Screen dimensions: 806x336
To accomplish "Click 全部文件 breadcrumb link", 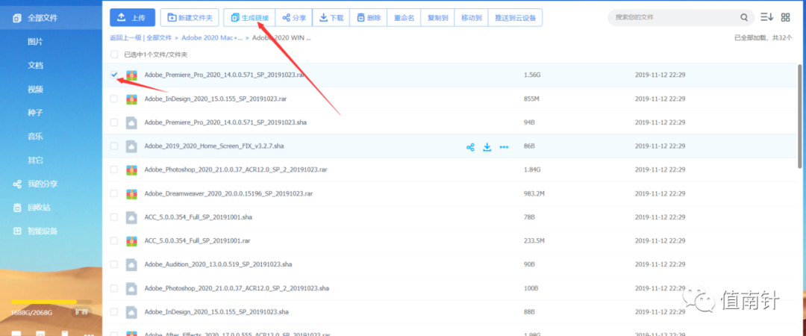I will click(x=159, y=37).
